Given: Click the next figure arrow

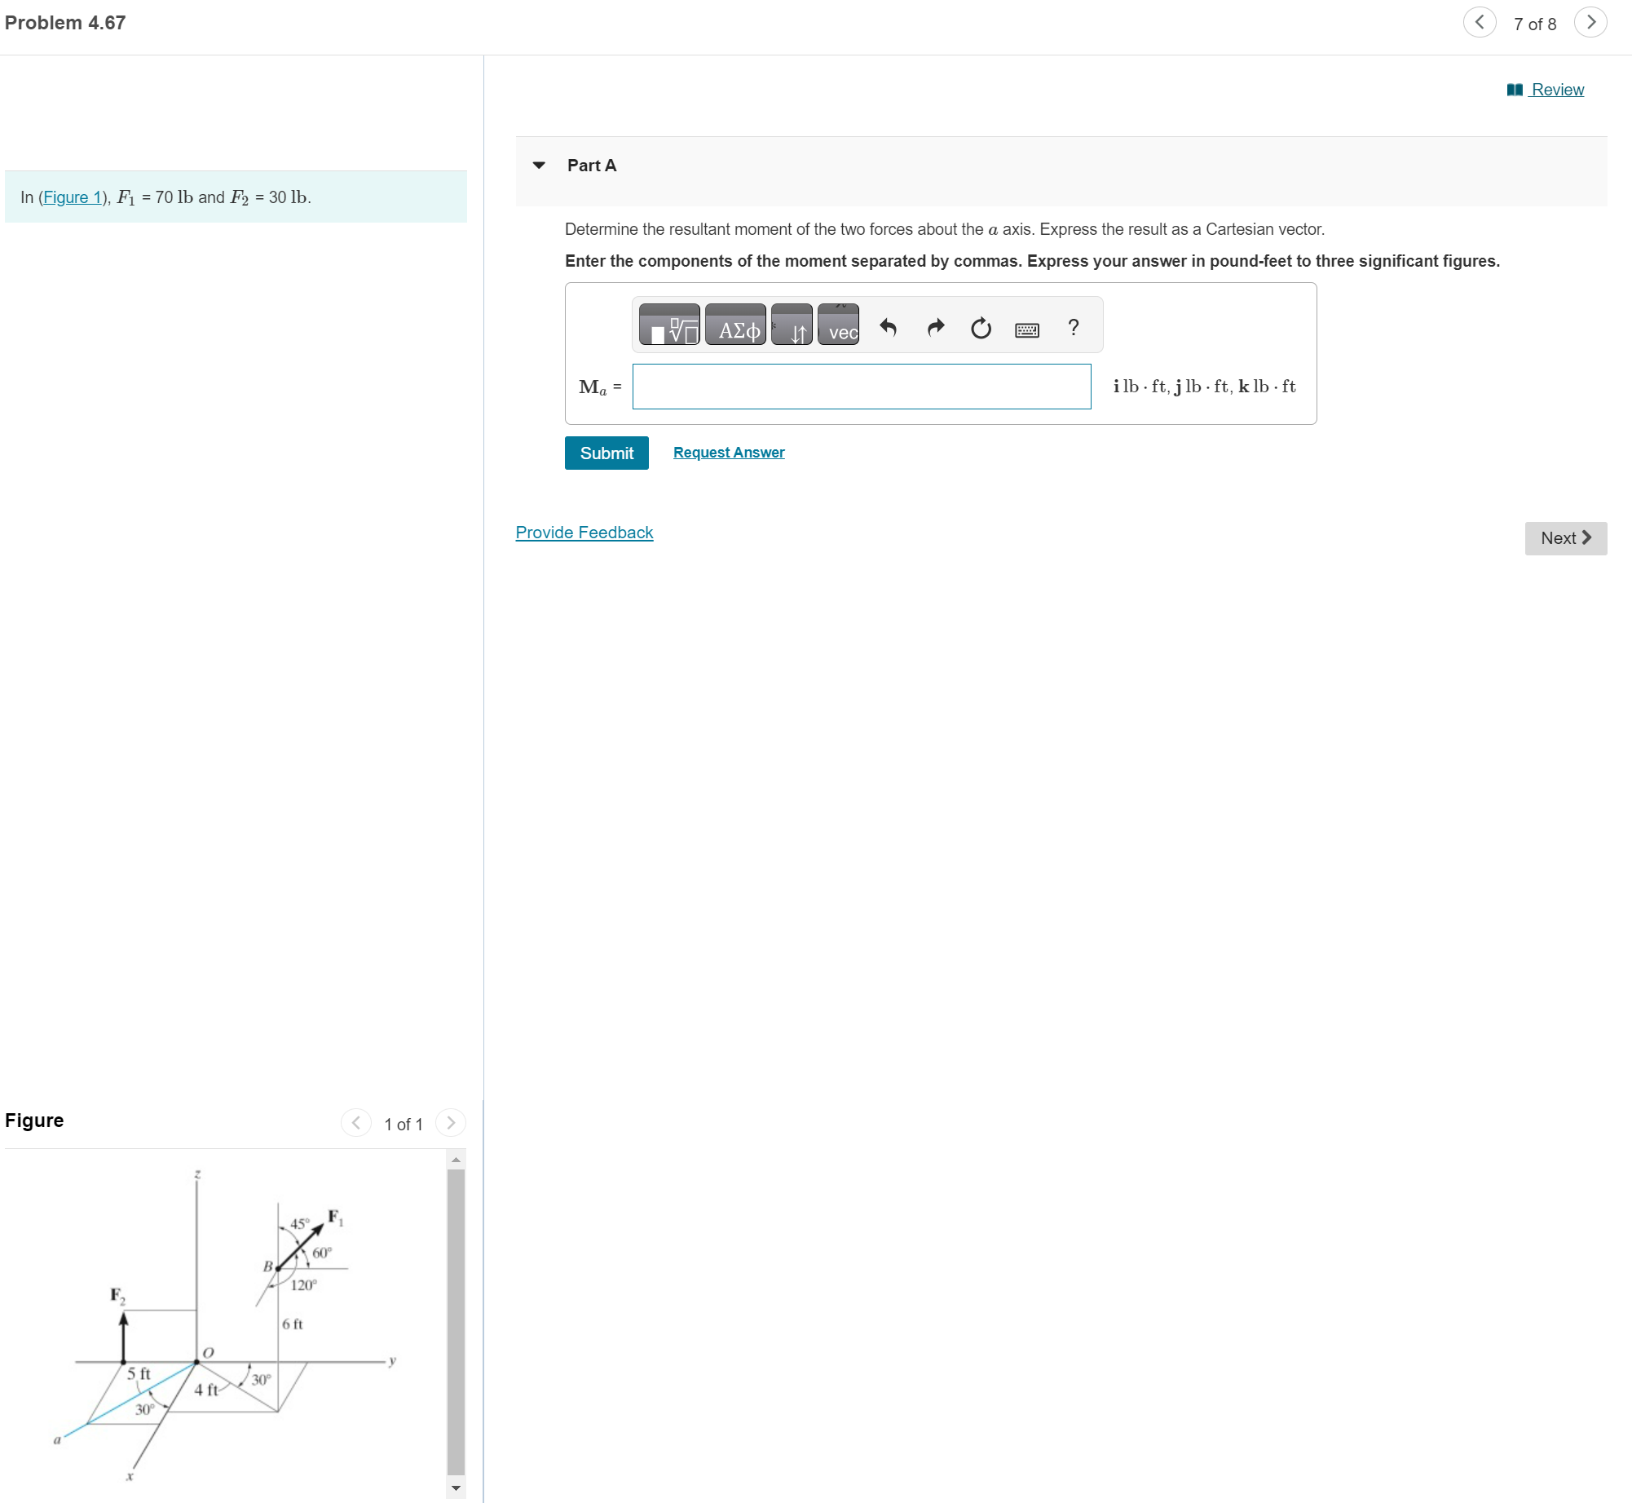Looking at the screenshot, I should click(451, 1123).
